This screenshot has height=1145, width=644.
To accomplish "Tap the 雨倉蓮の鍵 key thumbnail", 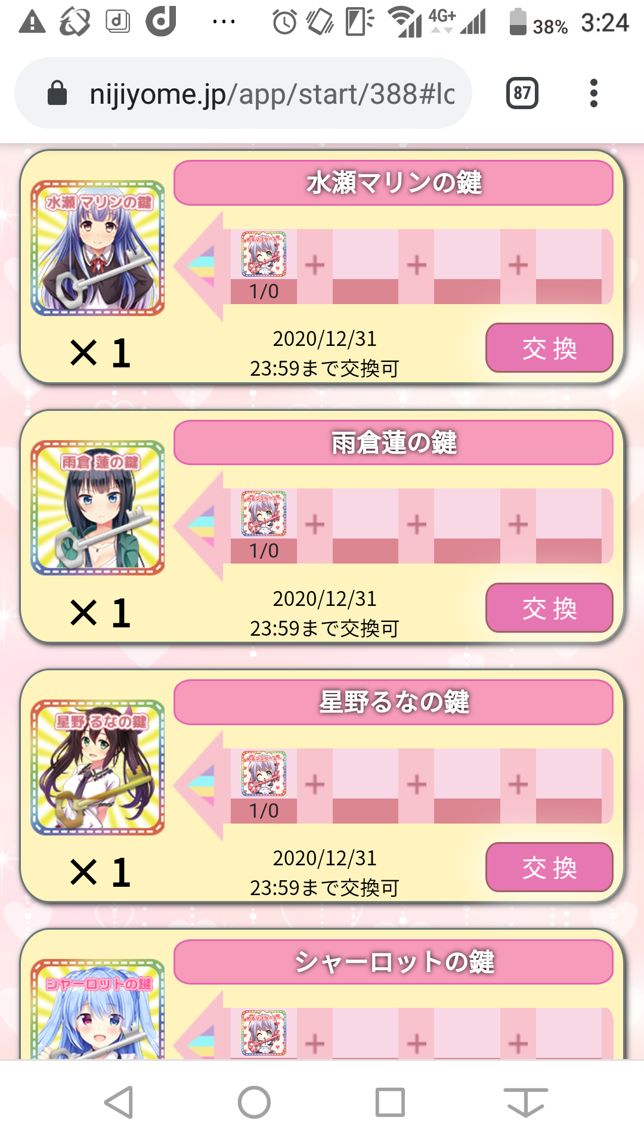I will pyautogui.click(x=98, y=507).
